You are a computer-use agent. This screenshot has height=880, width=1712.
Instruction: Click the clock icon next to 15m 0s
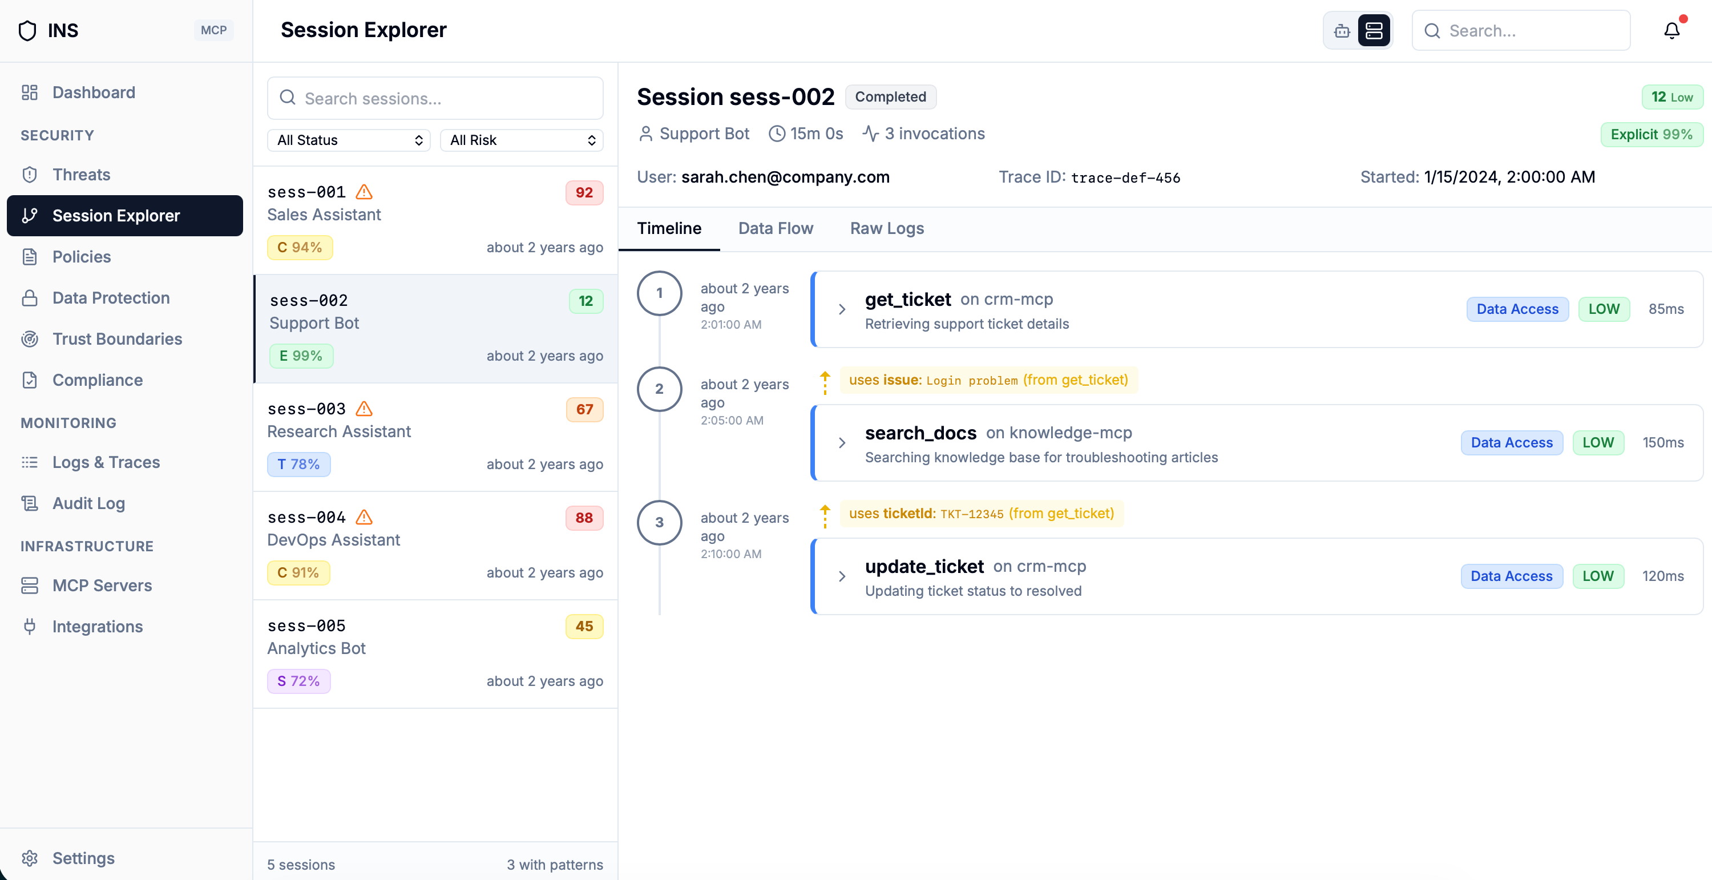[x=777, y=134]
